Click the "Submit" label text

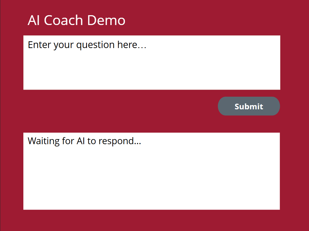pyautogui.click(x=249, y=107)
